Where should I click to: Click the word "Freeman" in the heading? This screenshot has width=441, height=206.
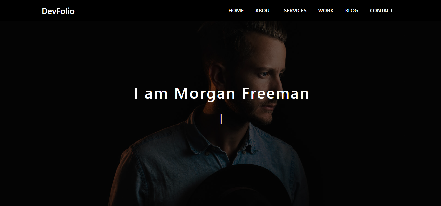point(276,93)
